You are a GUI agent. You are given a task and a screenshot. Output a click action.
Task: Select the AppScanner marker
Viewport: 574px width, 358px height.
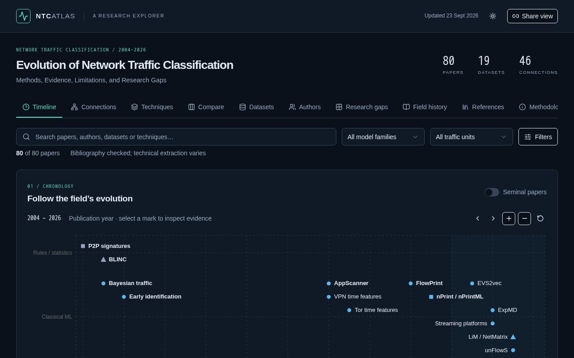coord(329,283)
